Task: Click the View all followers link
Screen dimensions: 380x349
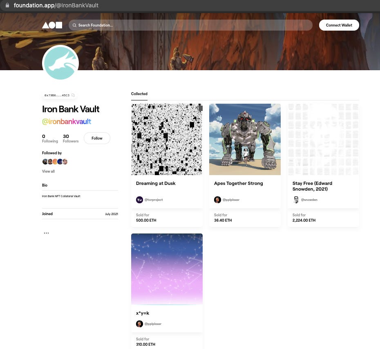Action: (48, 171)
